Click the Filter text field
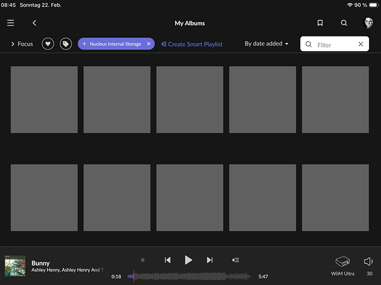This screenshot has height=285, width=381. (335, 45)
